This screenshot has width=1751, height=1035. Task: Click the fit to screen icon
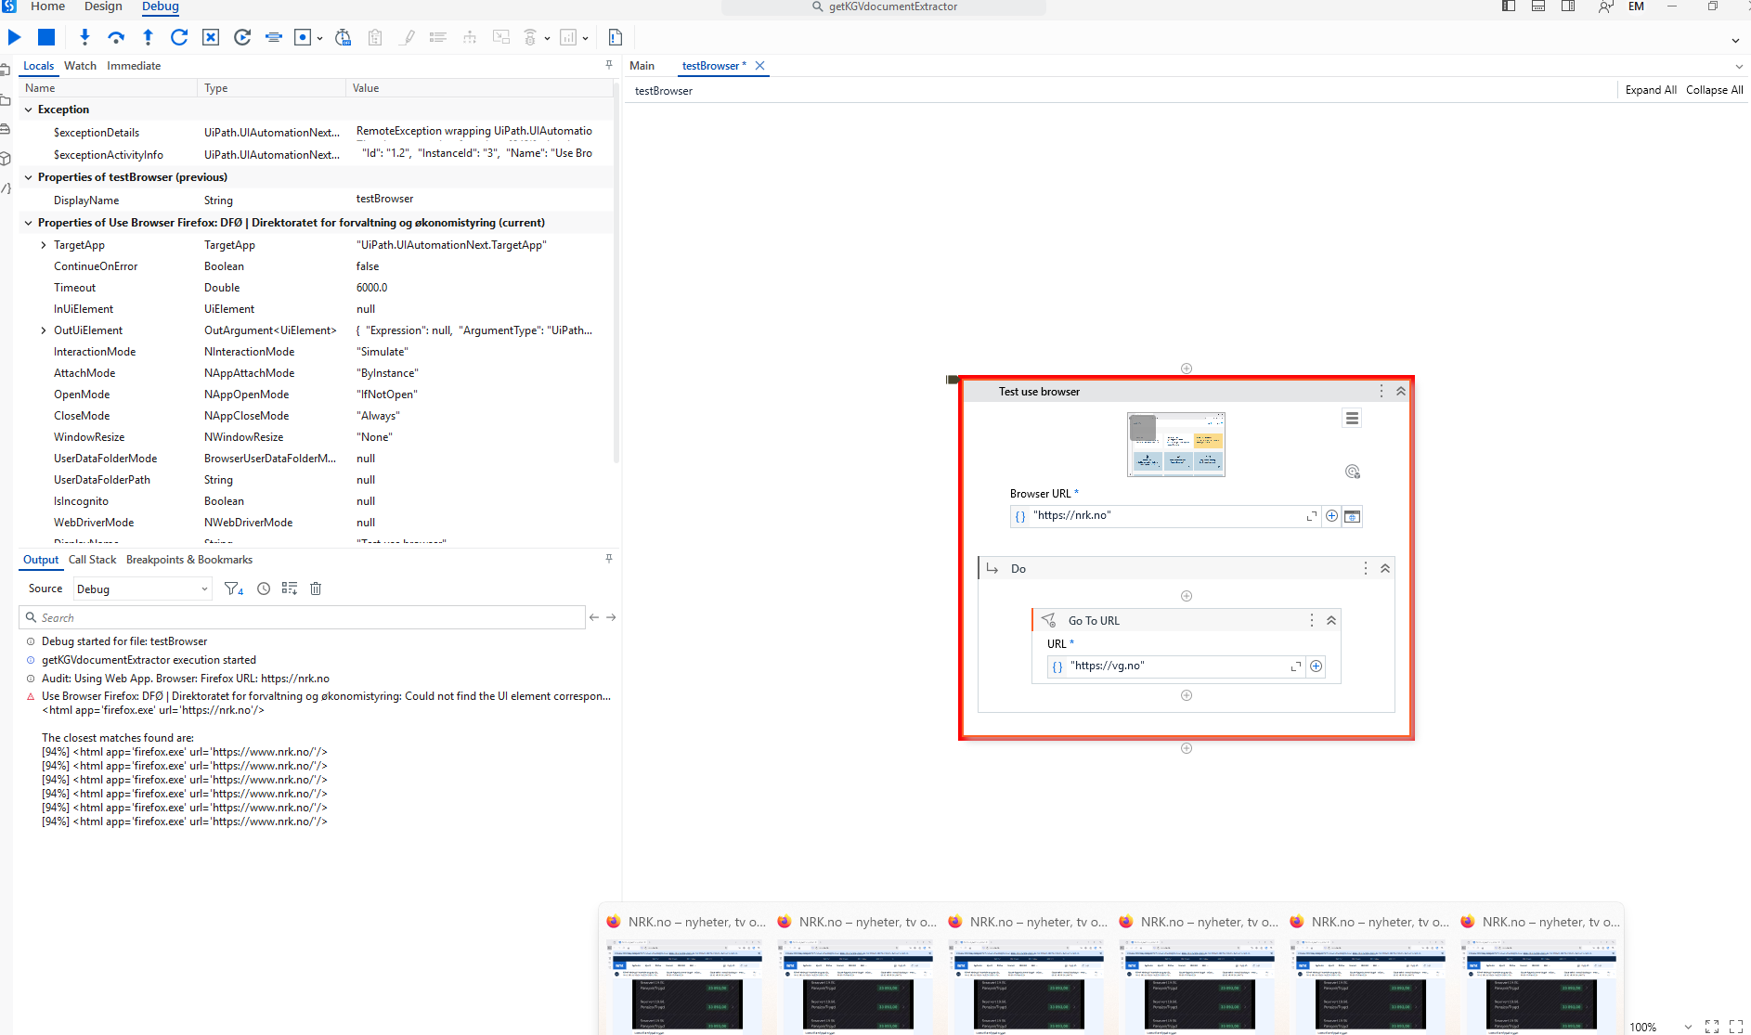[x=1712, y=1027]
